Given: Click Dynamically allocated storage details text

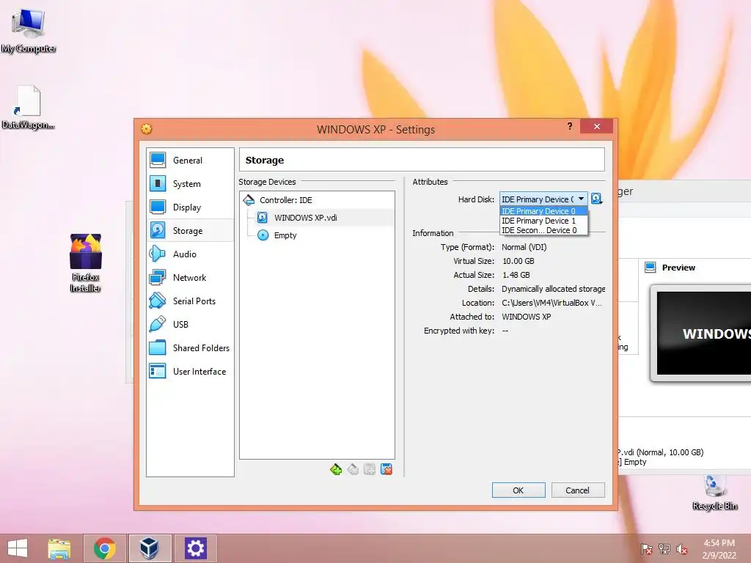Looking at the screenshot, I should [553, 289].
